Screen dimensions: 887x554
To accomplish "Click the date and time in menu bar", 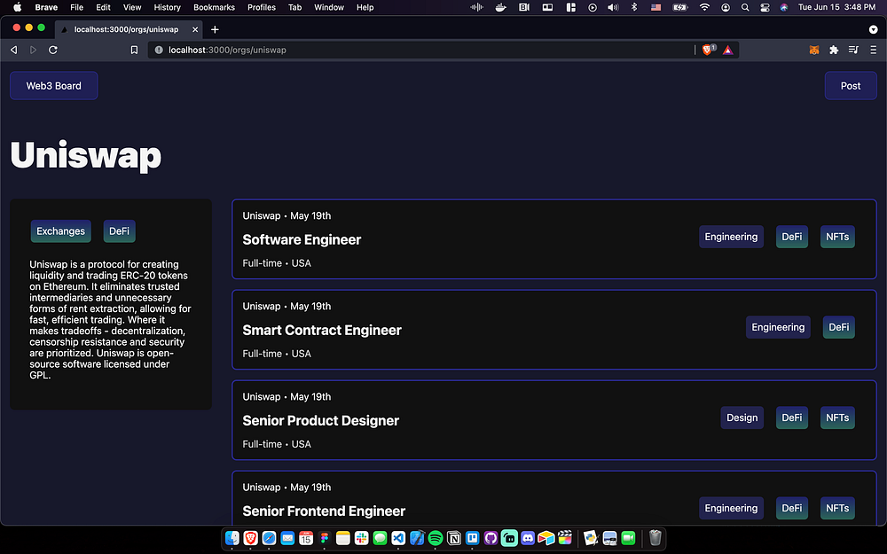I will click(836, 7).
